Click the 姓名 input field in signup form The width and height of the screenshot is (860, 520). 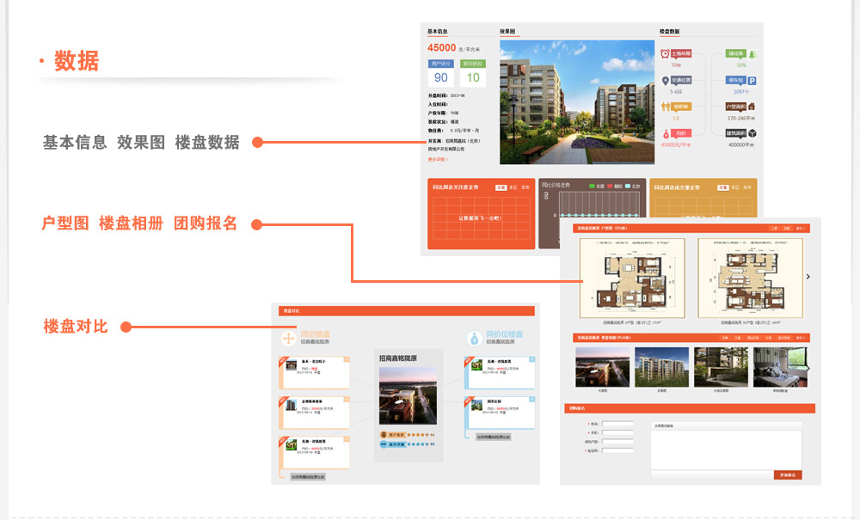click(617, 424)
